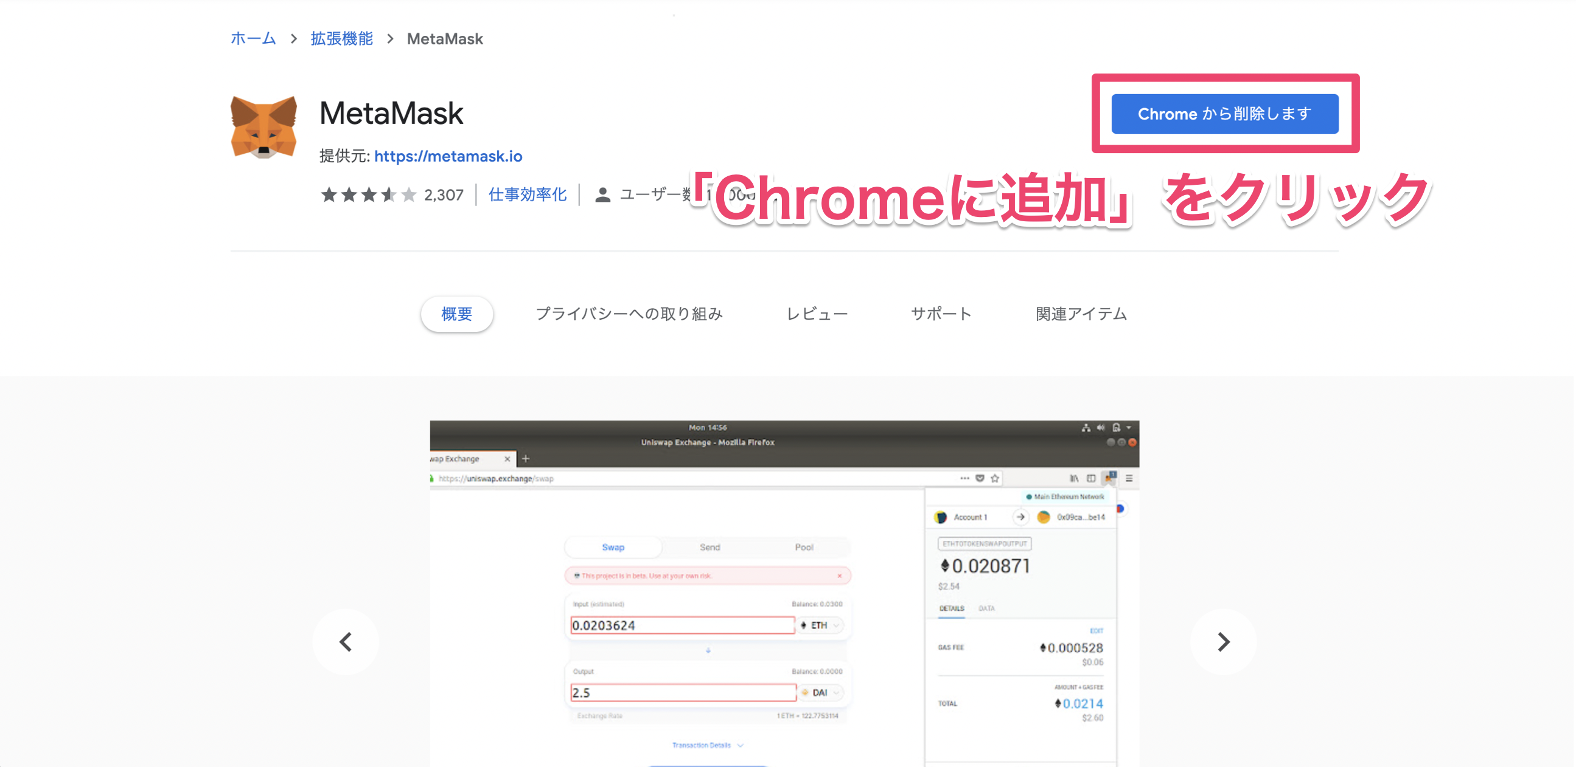Click the chevron after ホーム breadcrumb
Viewport: 1576px width, 767px height.
tap(295, 39)
